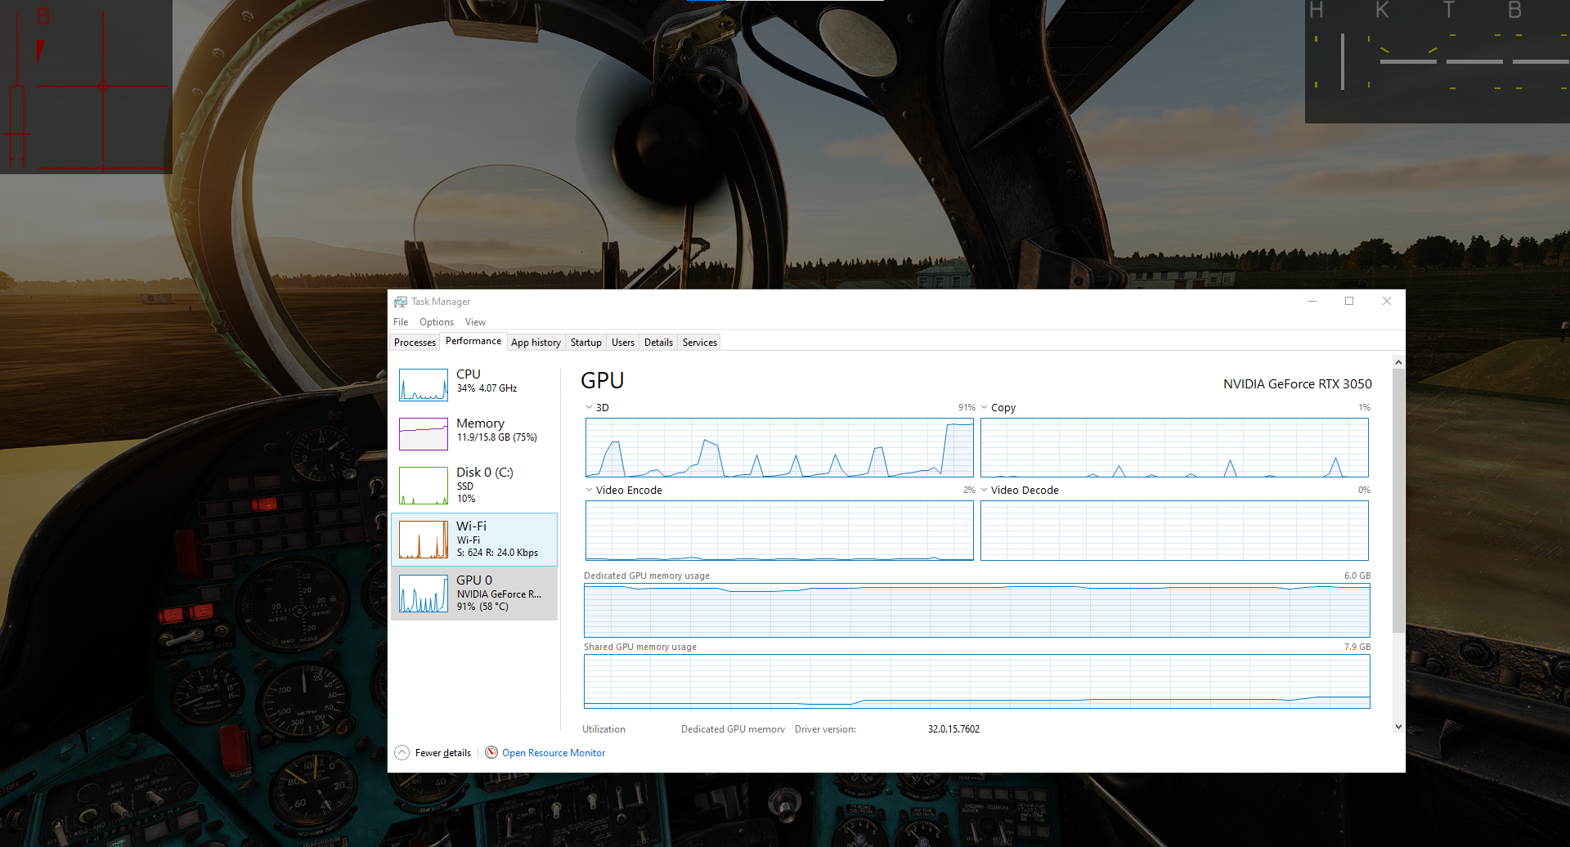Switch to the Users tab
This screenshot has height=847, width=1570.
[x=623, y=343]
